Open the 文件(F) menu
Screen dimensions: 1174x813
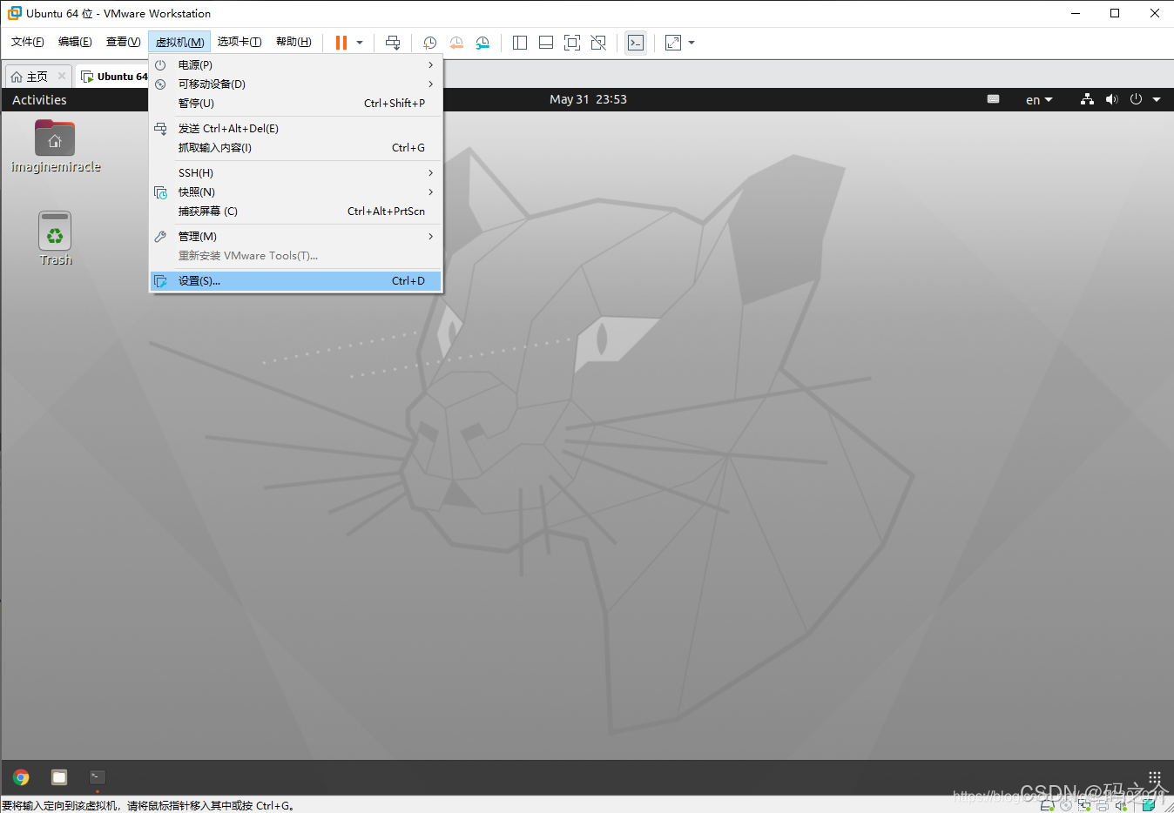[28, 42]
